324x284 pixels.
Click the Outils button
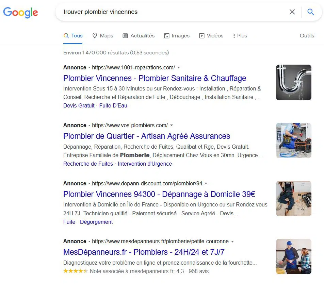tap(307, 36)
